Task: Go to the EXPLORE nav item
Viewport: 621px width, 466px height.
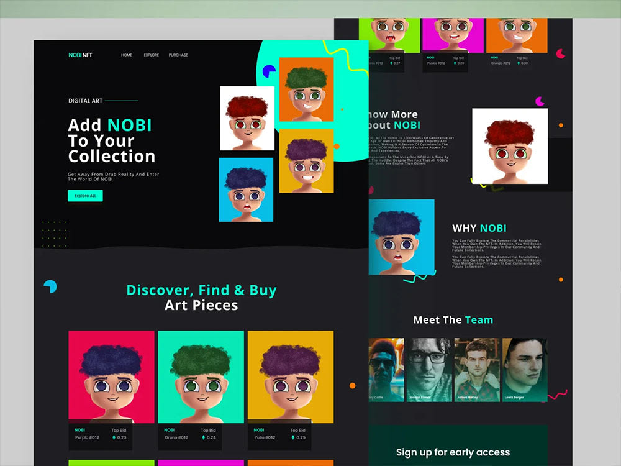Action: 152,55
